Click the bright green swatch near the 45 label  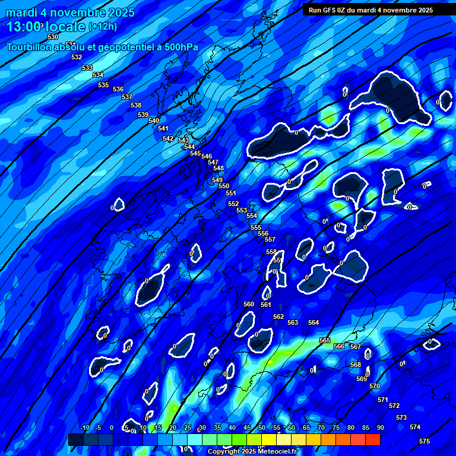(239, 440)
